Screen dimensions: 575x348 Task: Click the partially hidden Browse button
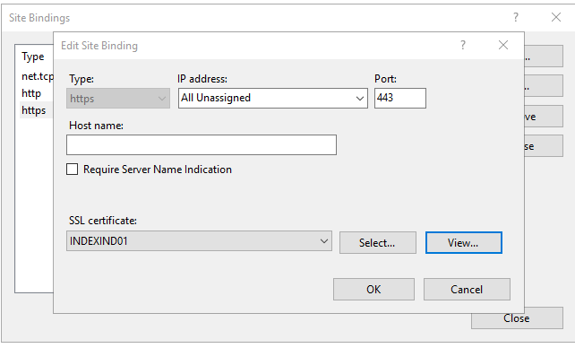pos(544,145)
